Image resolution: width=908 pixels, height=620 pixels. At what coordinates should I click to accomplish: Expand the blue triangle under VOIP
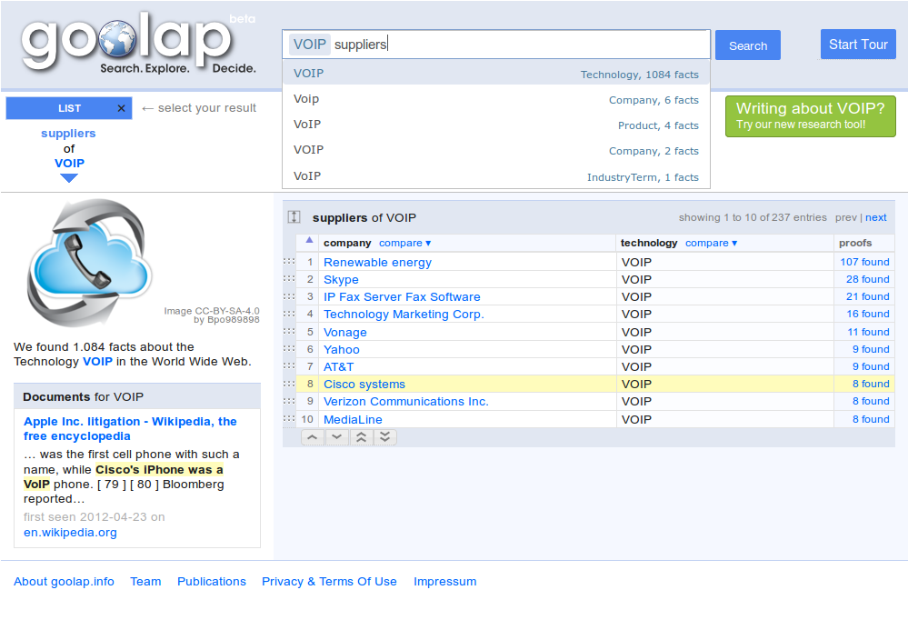click(69, 178)
